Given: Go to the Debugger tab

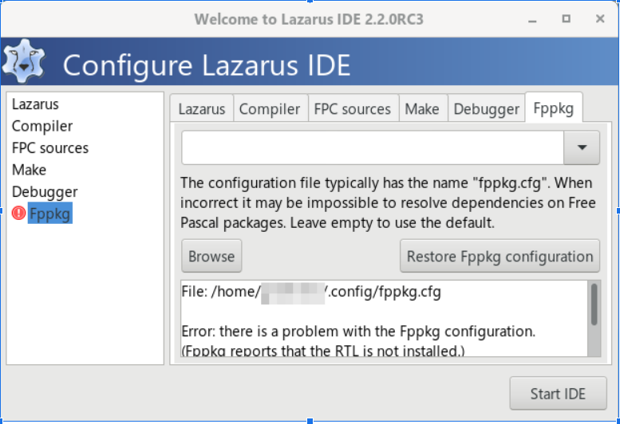Looking at the screenshot, I should pyautogui.click(x=486, y=109).
